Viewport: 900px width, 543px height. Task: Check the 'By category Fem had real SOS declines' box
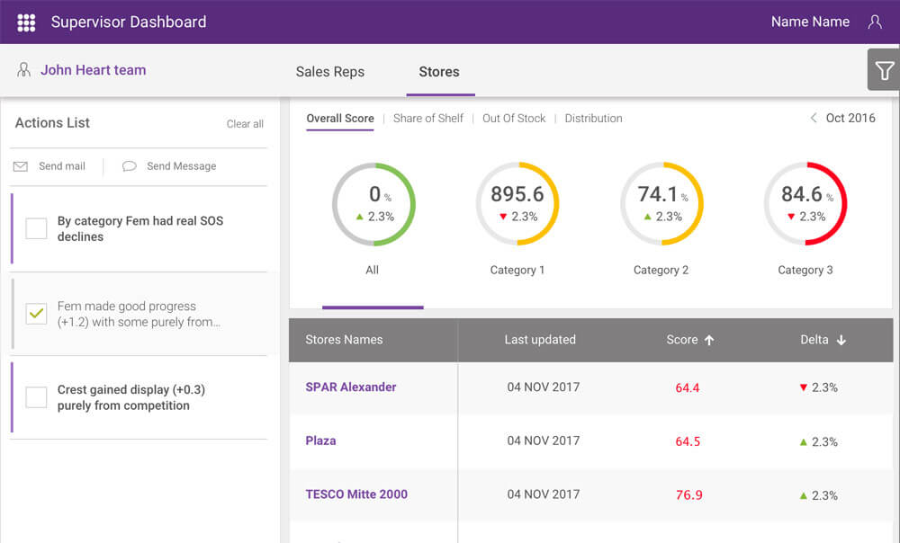click(x=36, y=228)
